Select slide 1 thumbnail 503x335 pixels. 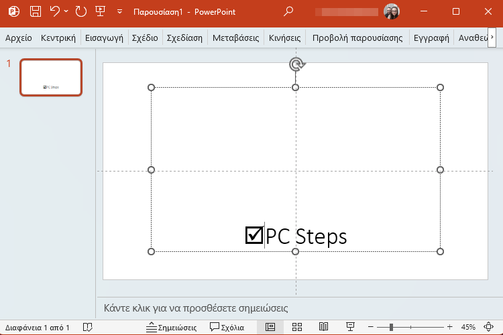[x=51, y=77]
